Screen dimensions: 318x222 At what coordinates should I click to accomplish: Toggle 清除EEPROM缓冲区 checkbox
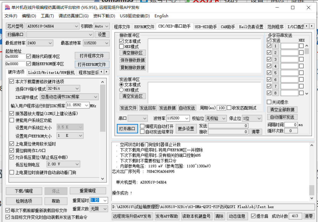[29, 64]
